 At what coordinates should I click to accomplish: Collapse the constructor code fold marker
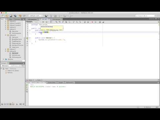30,30
